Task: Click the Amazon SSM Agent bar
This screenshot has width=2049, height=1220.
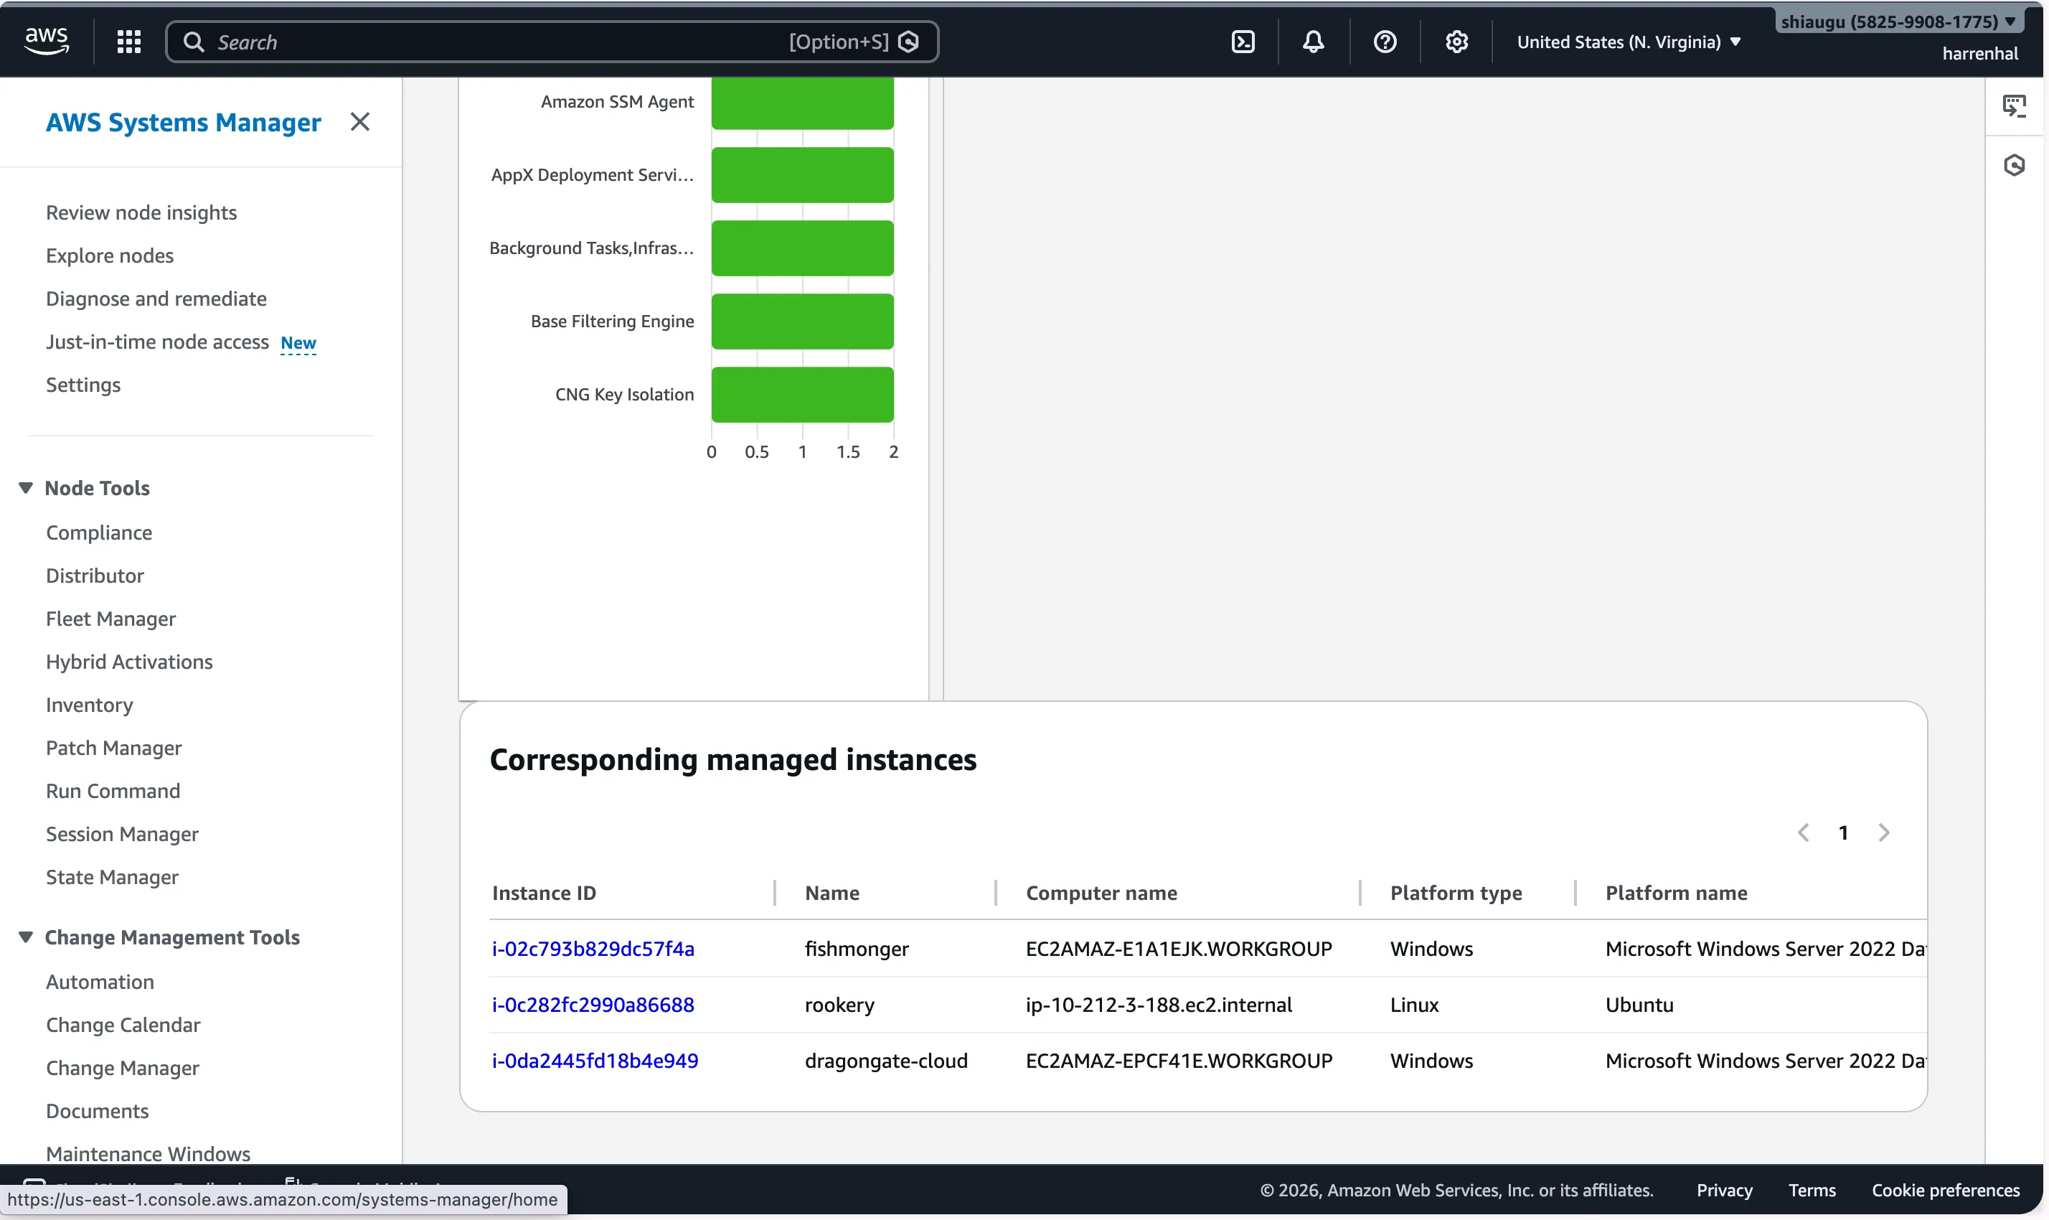Action: tap(802, 103)
